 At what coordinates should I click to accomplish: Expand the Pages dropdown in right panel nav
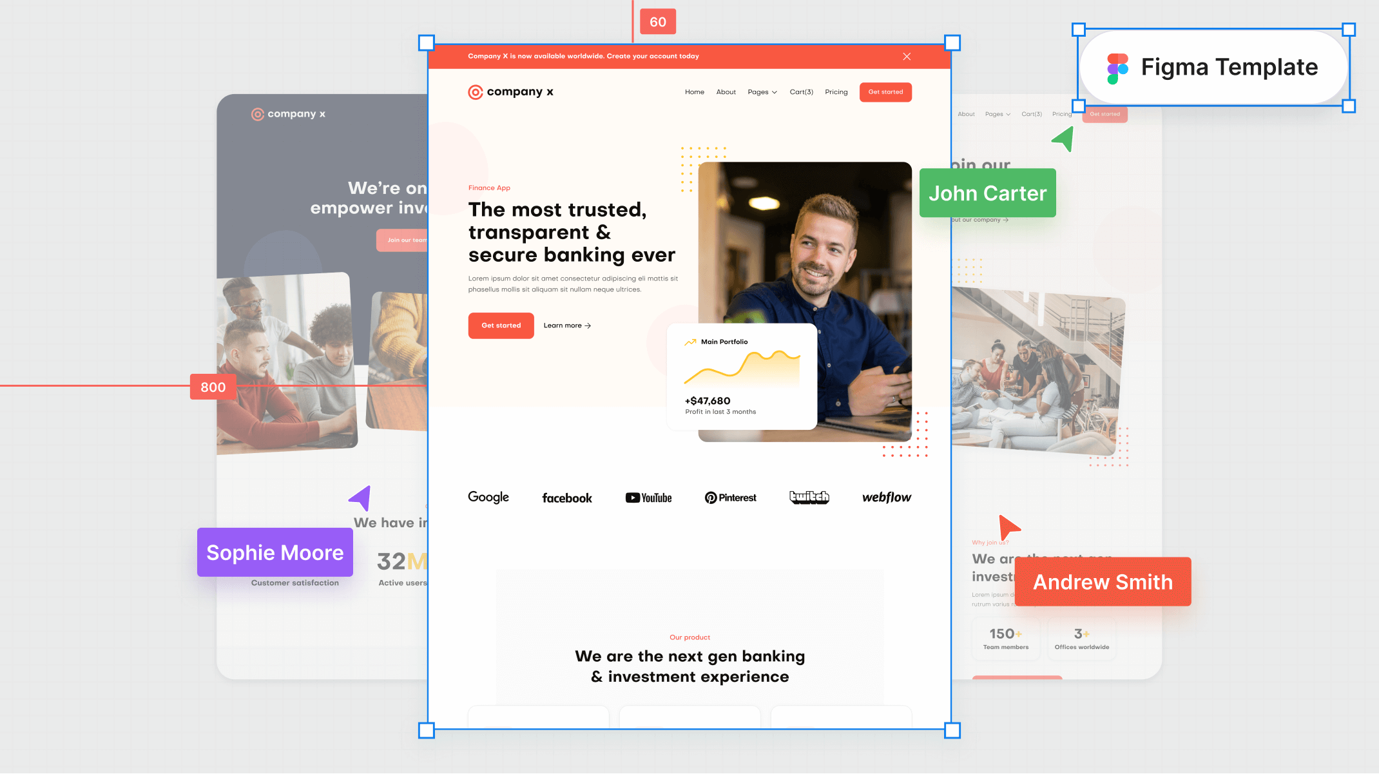click(998, 115)
